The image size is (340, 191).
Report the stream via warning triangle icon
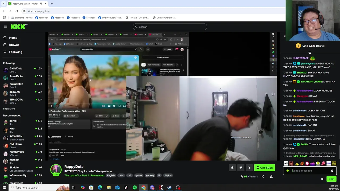pyautogui.click(x=271, y=177)
